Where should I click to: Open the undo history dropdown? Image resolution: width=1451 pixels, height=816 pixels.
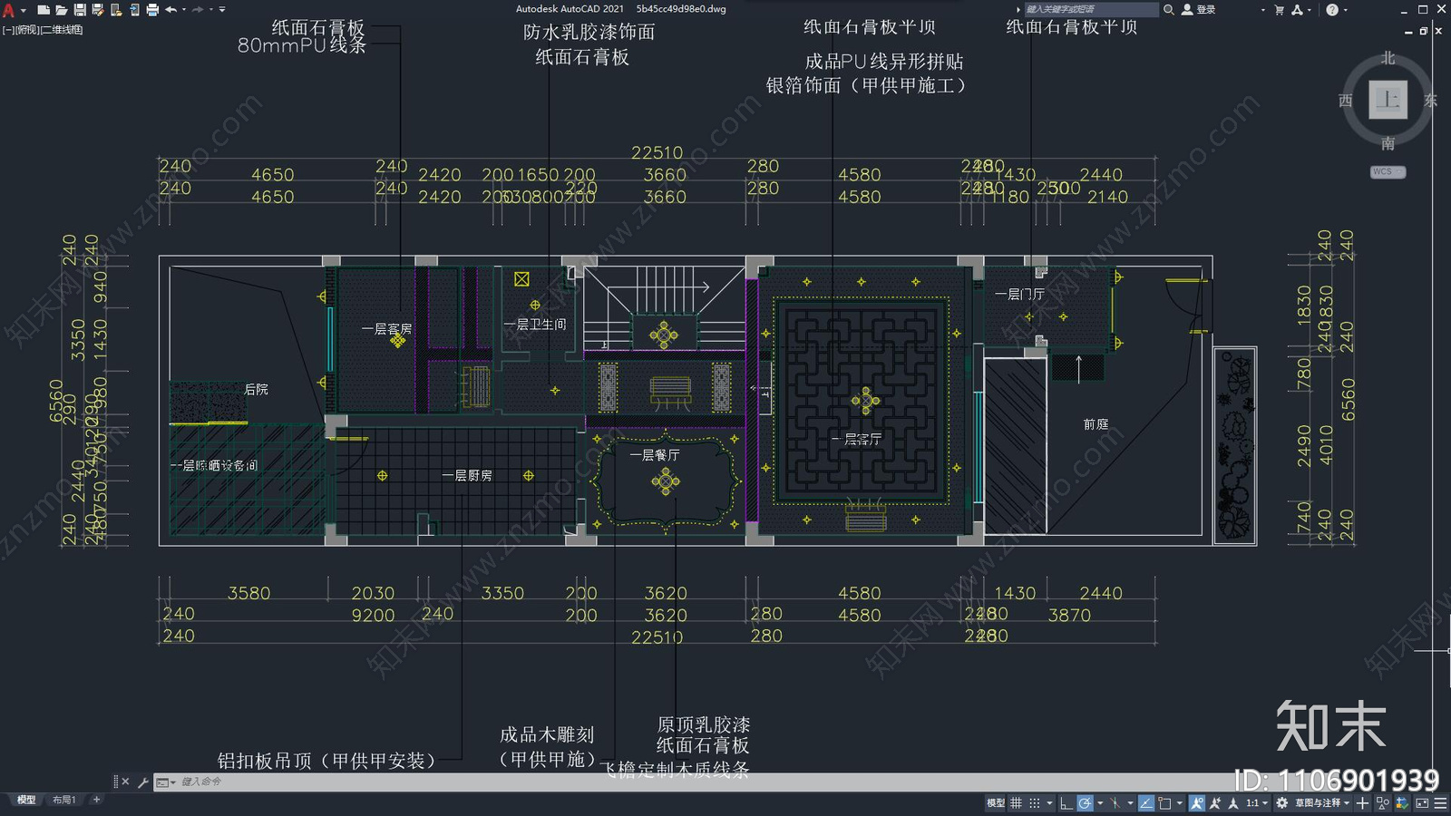click(x=184, y=10)
